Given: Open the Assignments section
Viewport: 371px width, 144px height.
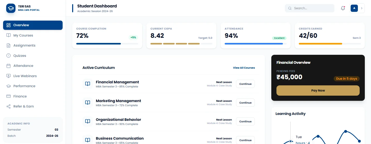Looking at the screenshot, I should click(x=33, y=46).
